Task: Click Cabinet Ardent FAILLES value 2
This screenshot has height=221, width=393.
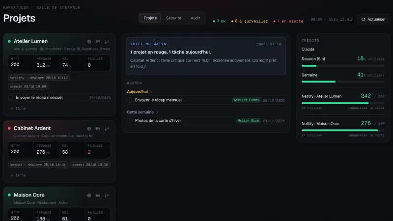Action: point(89,152)
